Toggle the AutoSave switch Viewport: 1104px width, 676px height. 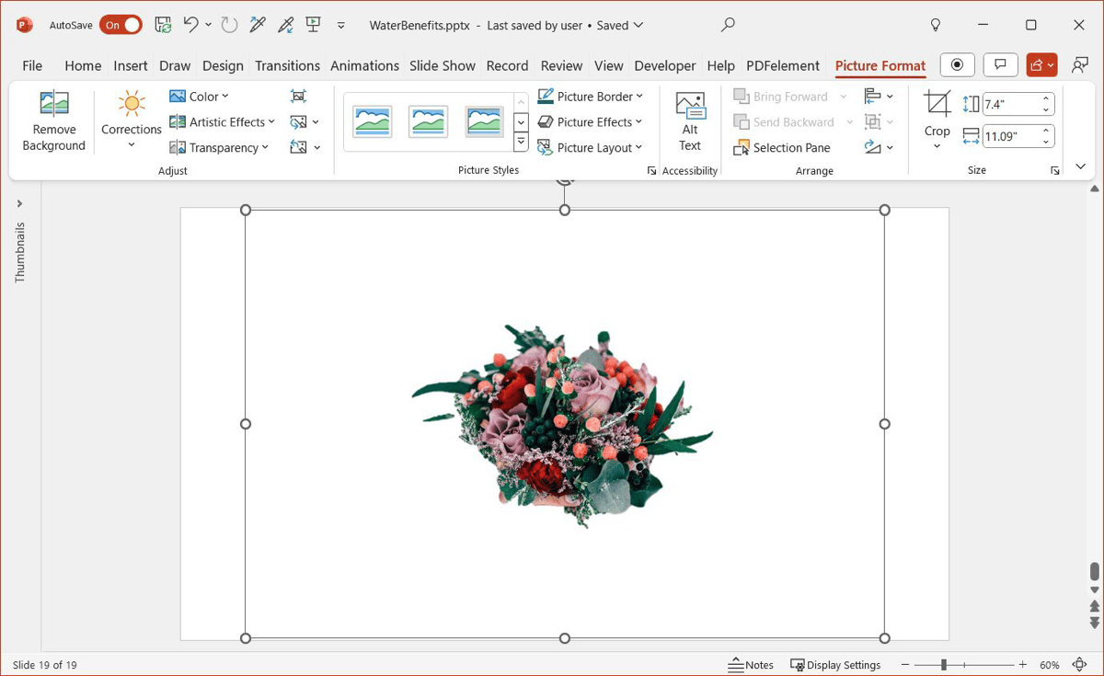121,25
